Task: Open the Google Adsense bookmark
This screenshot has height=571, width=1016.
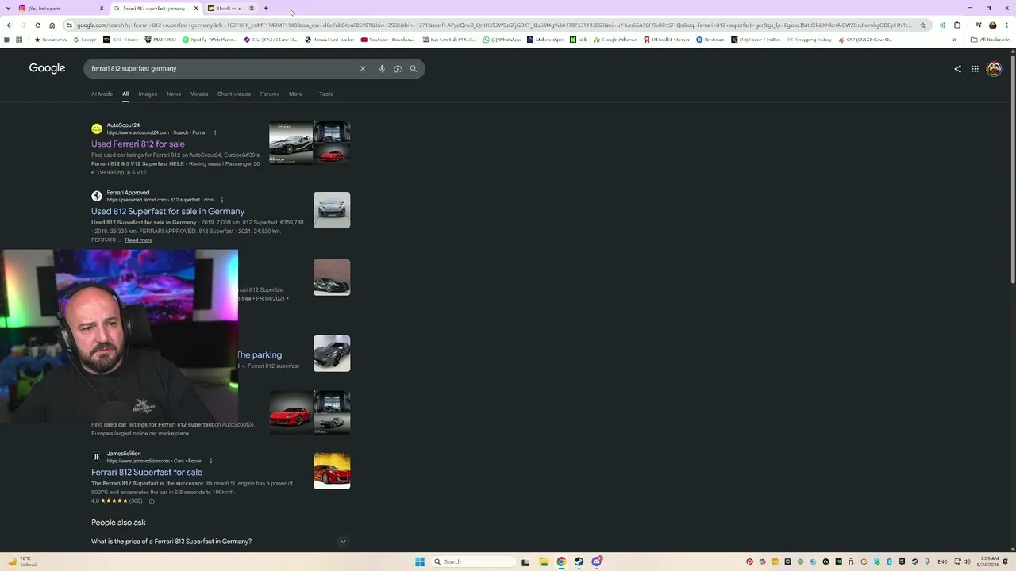Action: click(615, 40)
